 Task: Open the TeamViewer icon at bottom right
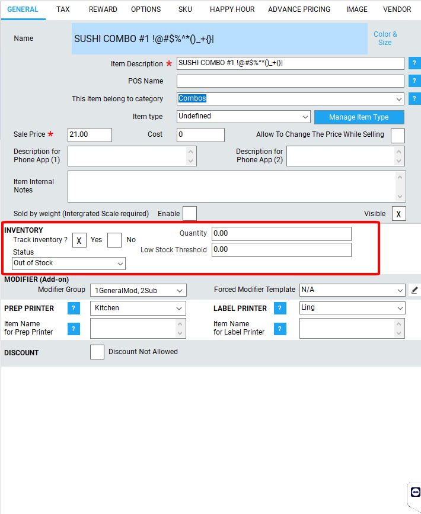pos(415,493)
